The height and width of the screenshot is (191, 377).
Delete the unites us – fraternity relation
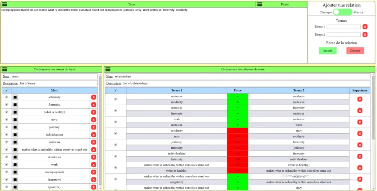pos(360,111)
